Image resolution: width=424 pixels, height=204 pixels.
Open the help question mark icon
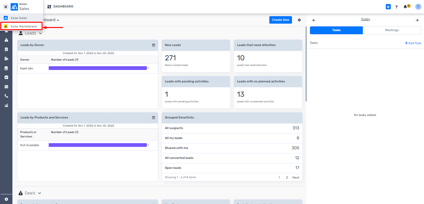[x=396, y=7]
